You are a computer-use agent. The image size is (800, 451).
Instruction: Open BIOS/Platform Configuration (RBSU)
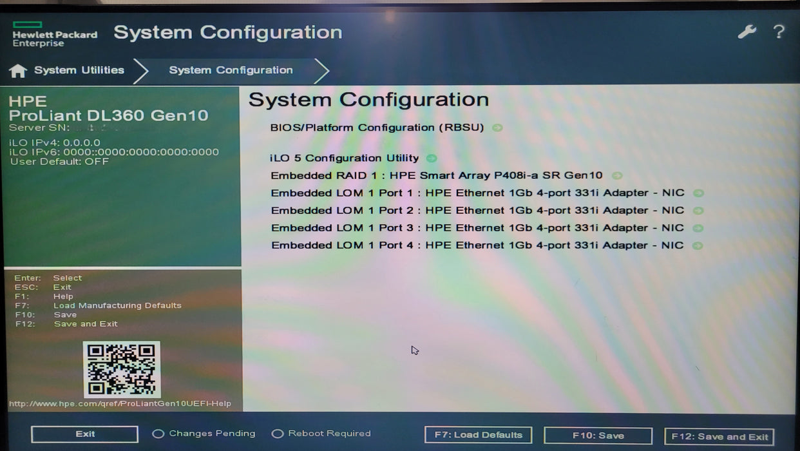(x=377, y=128)
